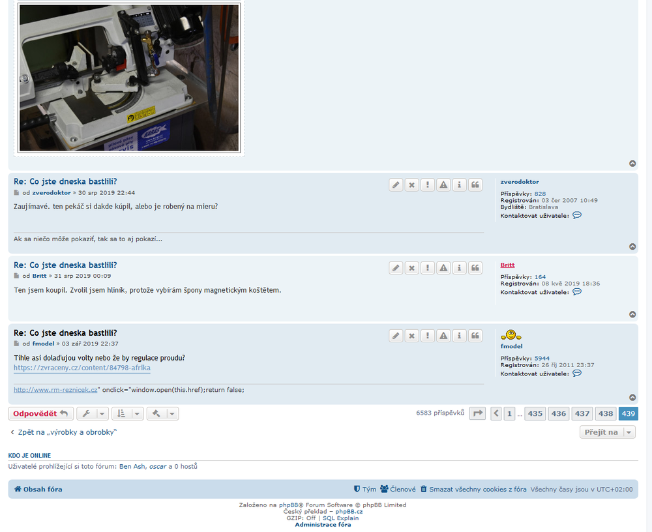Click the band saw photo thumbnail
The image size is (652, 532).
click(129, 78)
